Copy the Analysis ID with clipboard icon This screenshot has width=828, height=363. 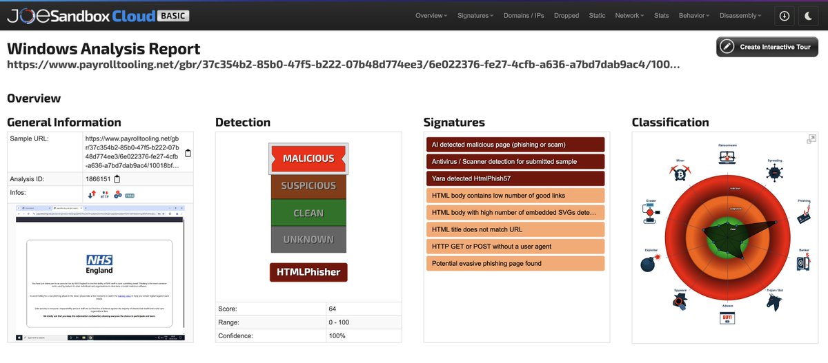[x=117, y=179]
